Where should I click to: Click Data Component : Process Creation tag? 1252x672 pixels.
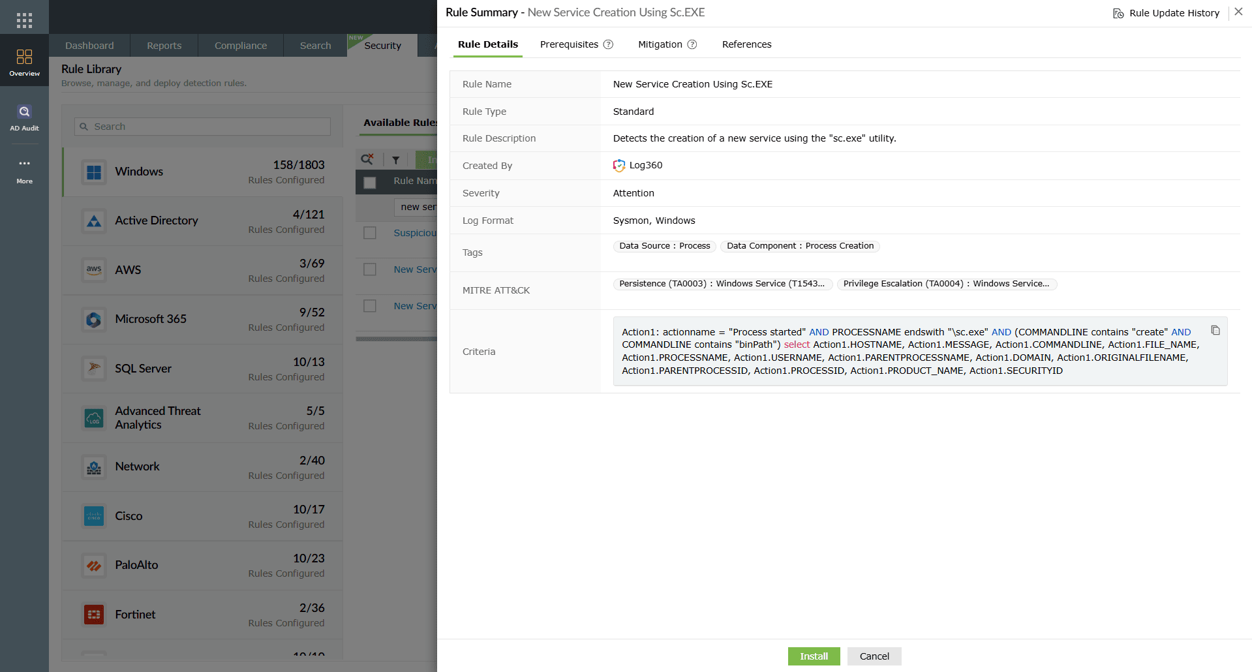(x=800, y=246)
